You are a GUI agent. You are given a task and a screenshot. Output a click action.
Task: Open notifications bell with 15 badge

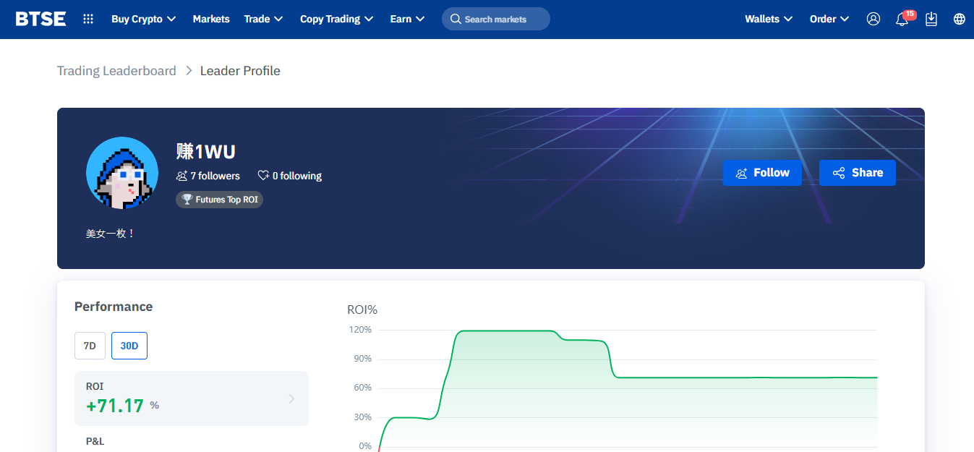click(x=903, y=18)
